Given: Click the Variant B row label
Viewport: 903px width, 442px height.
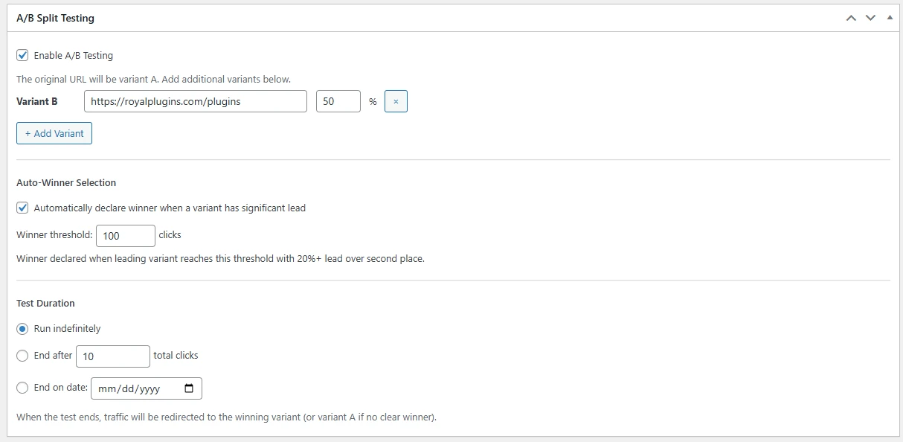Looking at the screenshot, I should click(x=38, y=101).
